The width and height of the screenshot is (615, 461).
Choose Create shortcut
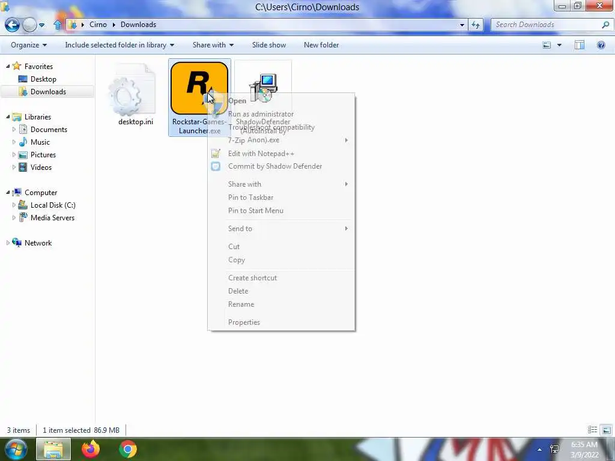pos(281,277)
